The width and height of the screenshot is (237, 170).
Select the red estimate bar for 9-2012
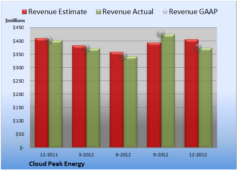coord(154,95)
